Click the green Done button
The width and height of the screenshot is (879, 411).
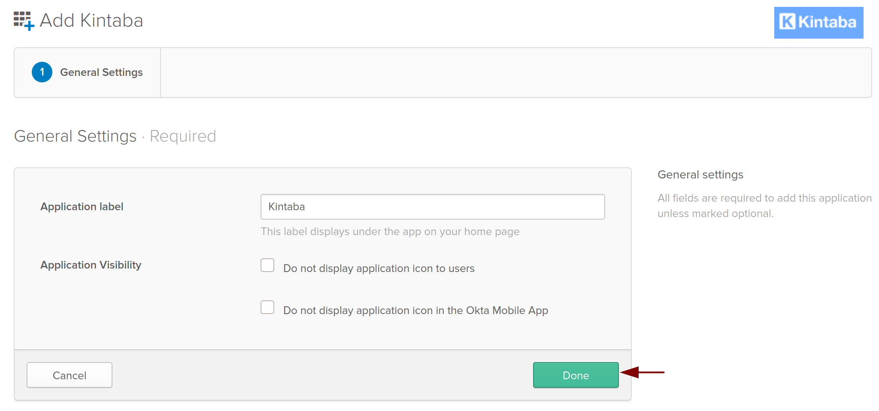(576, 375)
